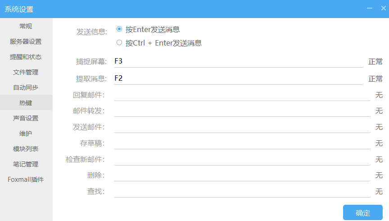The width and height of the screenshot is (389, 221).
Task: Switch to 服务器设置 tab
Action: click(26, 41)
